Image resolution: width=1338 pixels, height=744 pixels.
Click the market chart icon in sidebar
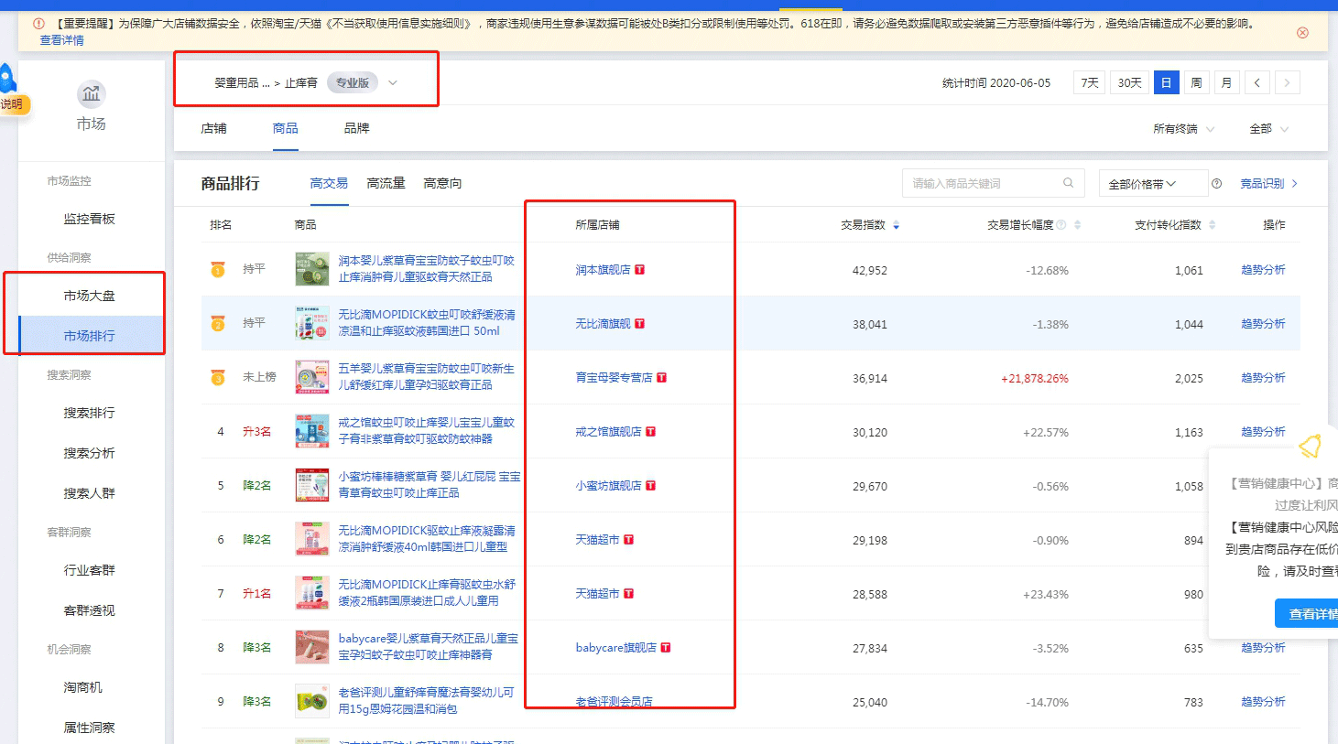(91, 94)
